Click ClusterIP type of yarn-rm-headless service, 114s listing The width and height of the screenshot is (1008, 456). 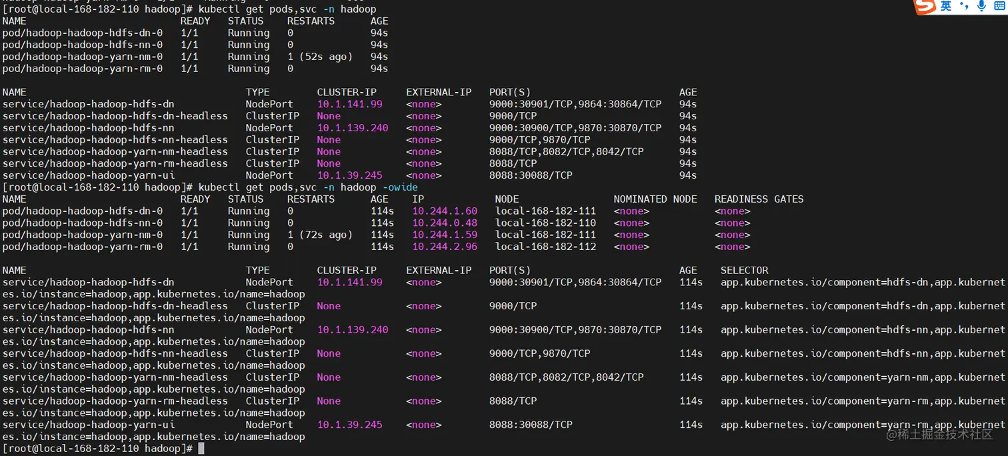[x=273, y=401]
